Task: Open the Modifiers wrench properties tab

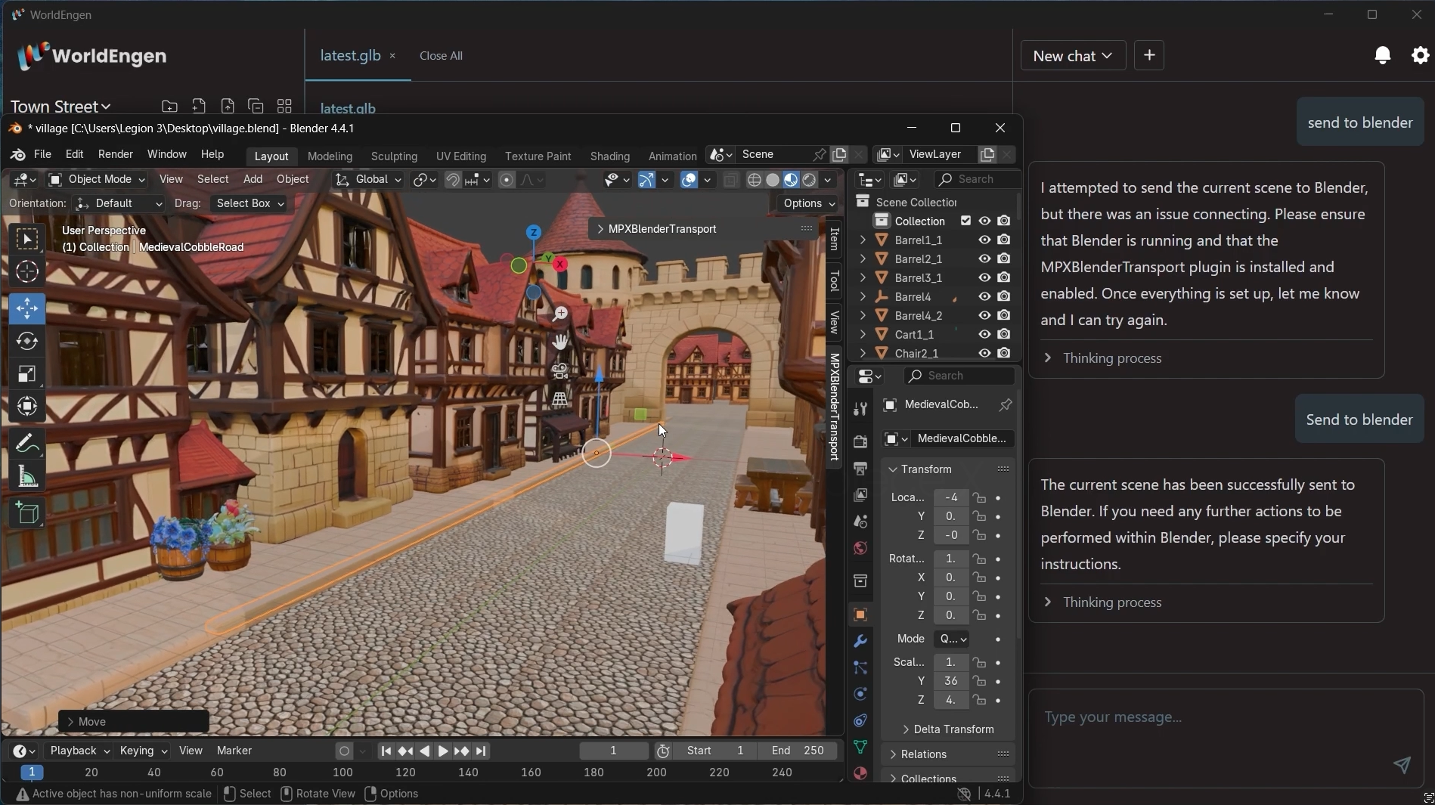Action: [860, 642]
